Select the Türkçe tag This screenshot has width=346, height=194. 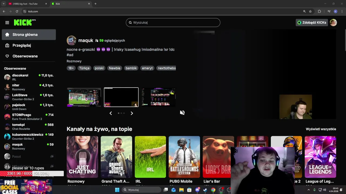84,68
